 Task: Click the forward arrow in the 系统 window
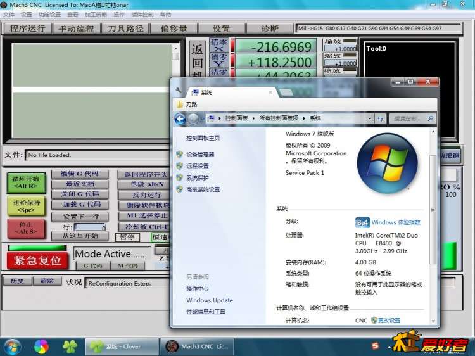193,118
